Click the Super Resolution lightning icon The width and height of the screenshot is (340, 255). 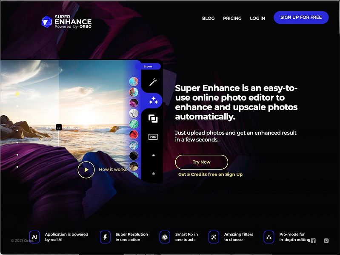[105, 237]
